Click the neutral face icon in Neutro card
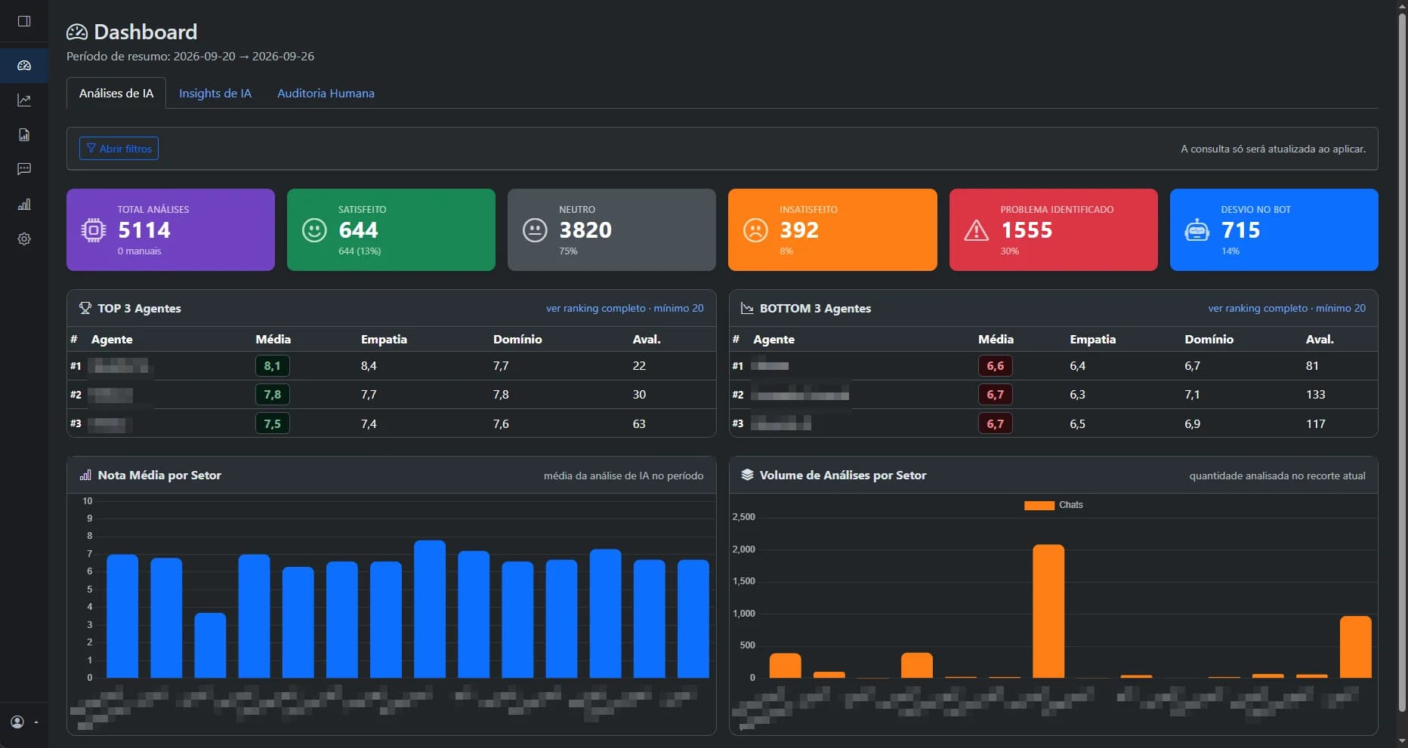The height and width of the screenshot is (748, 1408). click(x=535, y=229)
